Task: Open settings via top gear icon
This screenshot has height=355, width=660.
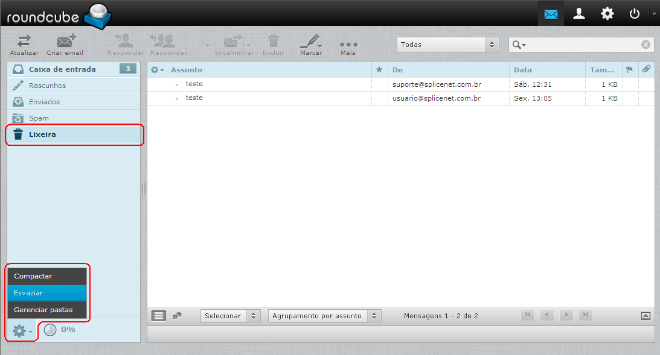Action: pos(607,14)
